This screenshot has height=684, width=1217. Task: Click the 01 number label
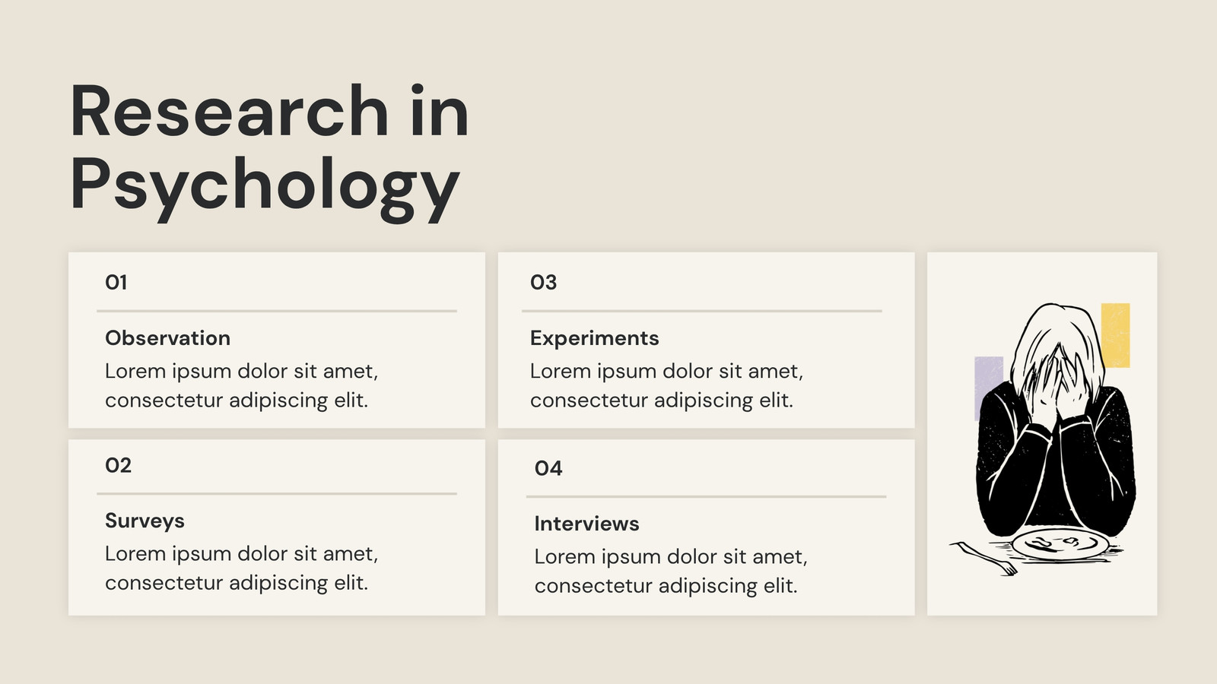116,283
